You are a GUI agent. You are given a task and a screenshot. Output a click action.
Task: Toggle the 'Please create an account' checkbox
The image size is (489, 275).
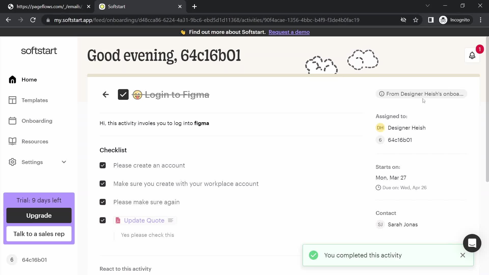point(103,166)
